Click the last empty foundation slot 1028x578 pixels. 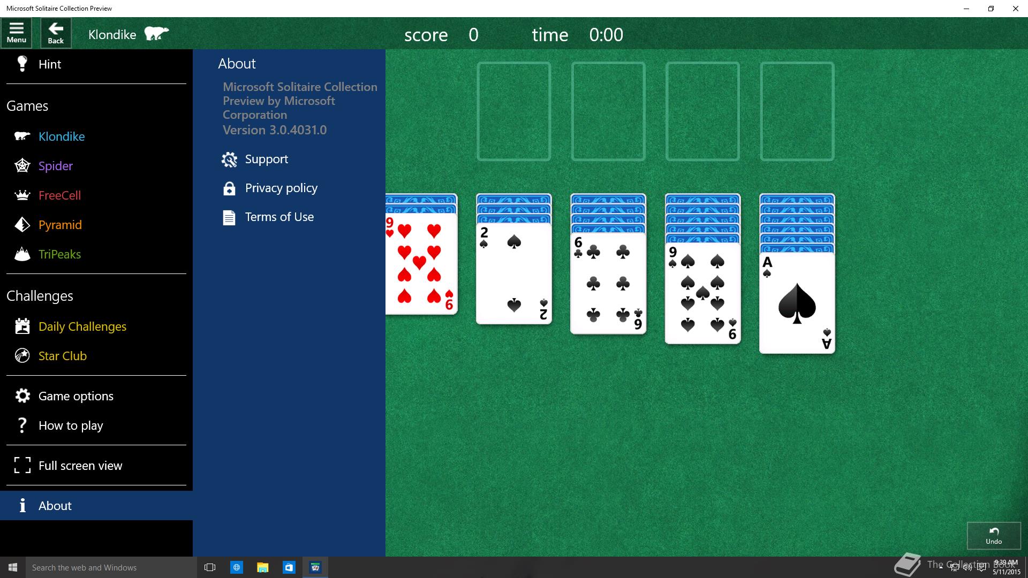(797, 111)
